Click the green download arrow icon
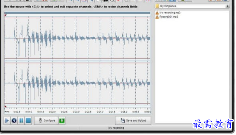 coord(62,121)
